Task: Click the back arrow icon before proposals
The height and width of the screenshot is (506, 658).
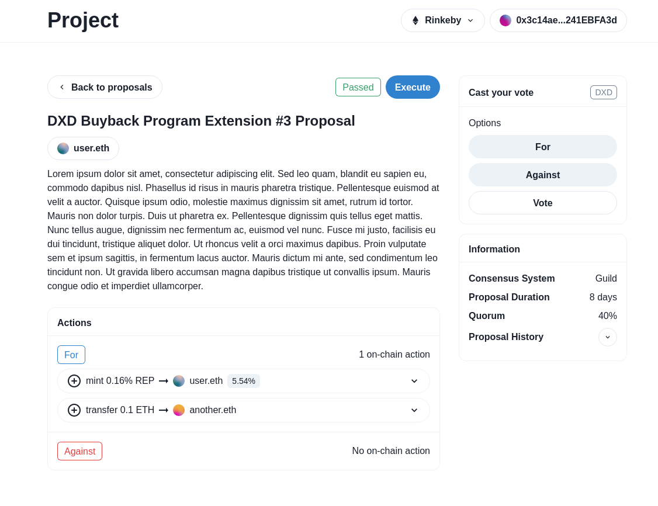Action: pyautogui.click(x=62, y=87)
